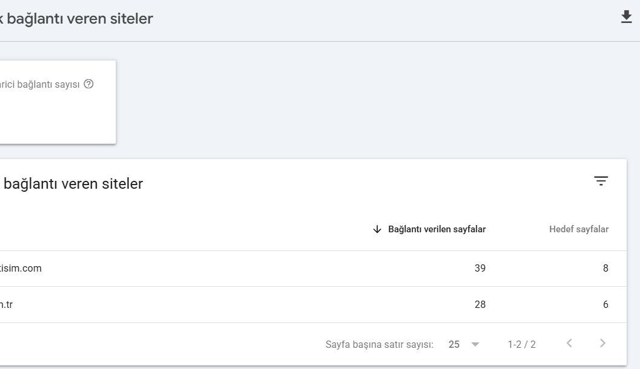Go to the next page with right chevron
The height and width of the screenshot is (369, 640).
(x=602, y=344)
